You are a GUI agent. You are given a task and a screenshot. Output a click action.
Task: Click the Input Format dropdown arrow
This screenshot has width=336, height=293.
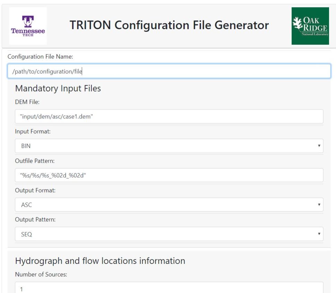[x=319, y=146]
